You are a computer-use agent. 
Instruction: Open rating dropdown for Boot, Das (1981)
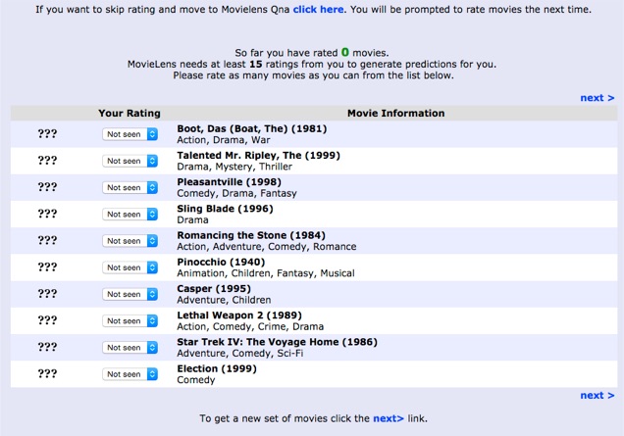pos(130,134)
